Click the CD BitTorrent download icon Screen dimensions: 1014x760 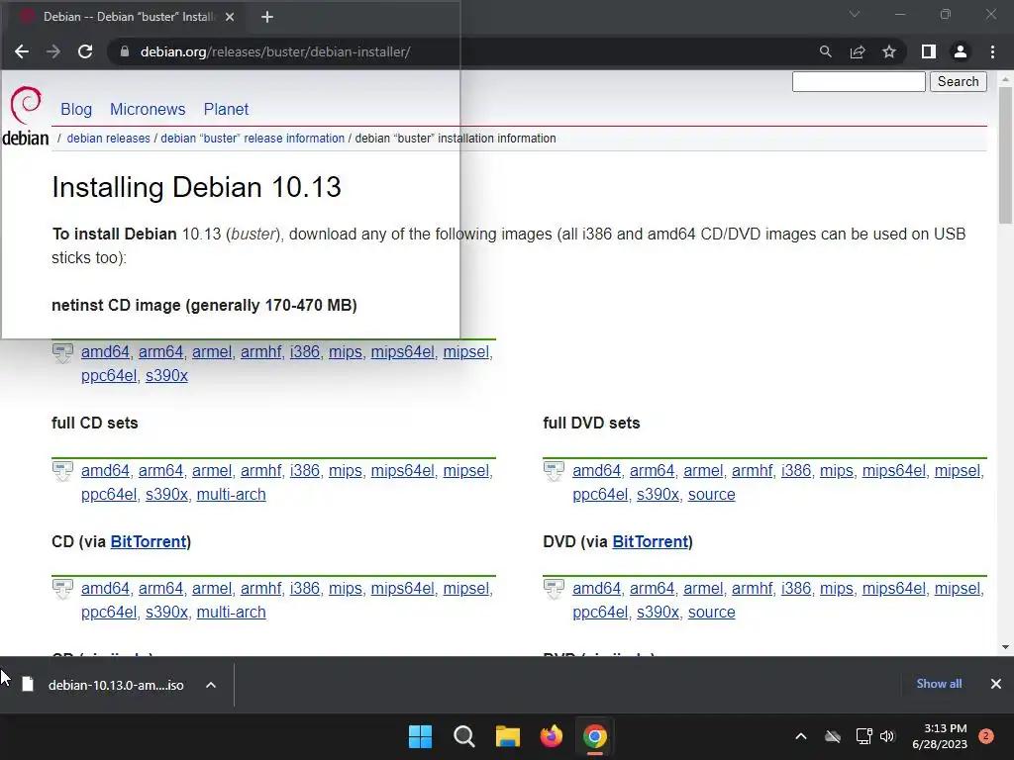click(x=62, y=590)
